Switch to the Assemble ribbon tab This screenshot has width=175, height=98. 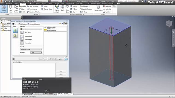pos(9,4)
